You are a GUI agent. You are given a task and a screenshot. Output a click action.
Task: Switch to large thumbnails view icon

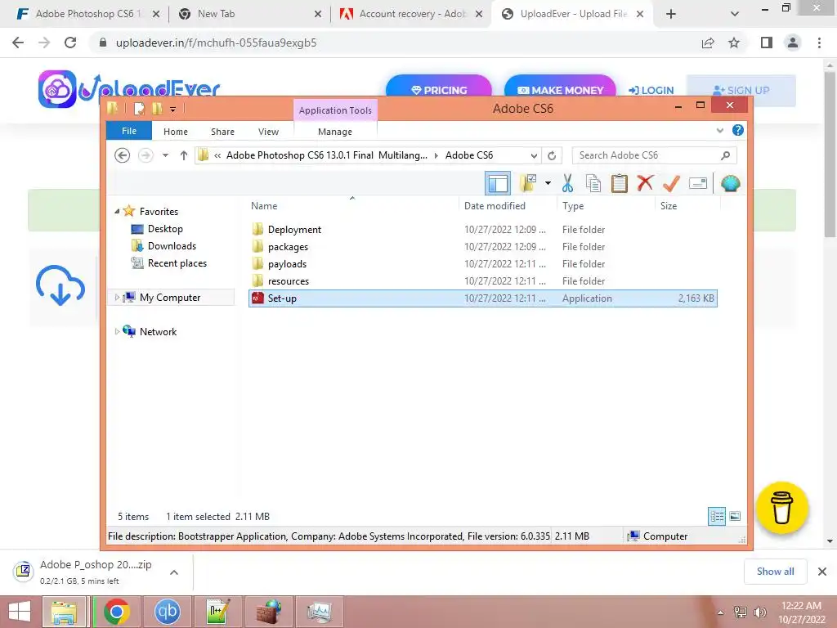735,516
